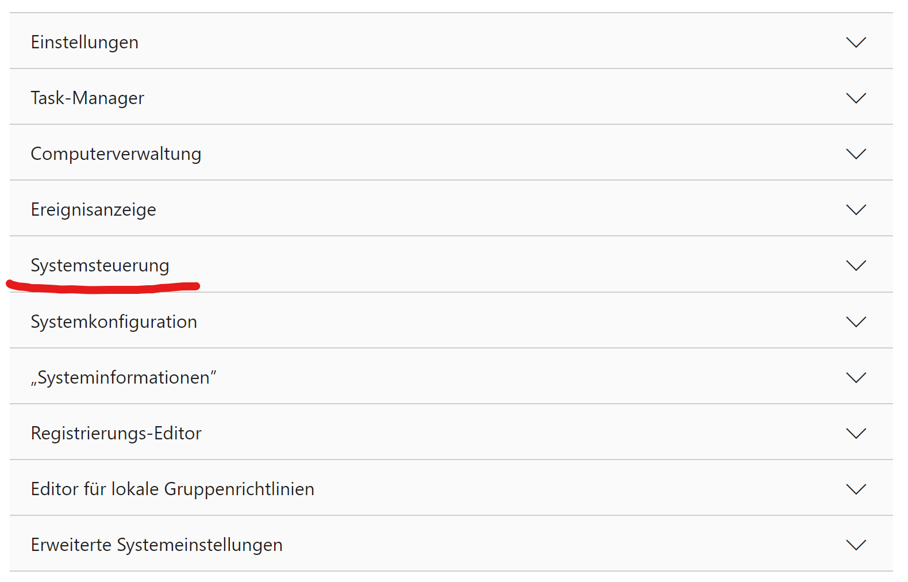
Task: Open the Computerverwaltung chevron
Action: click(x=856, y=154)
